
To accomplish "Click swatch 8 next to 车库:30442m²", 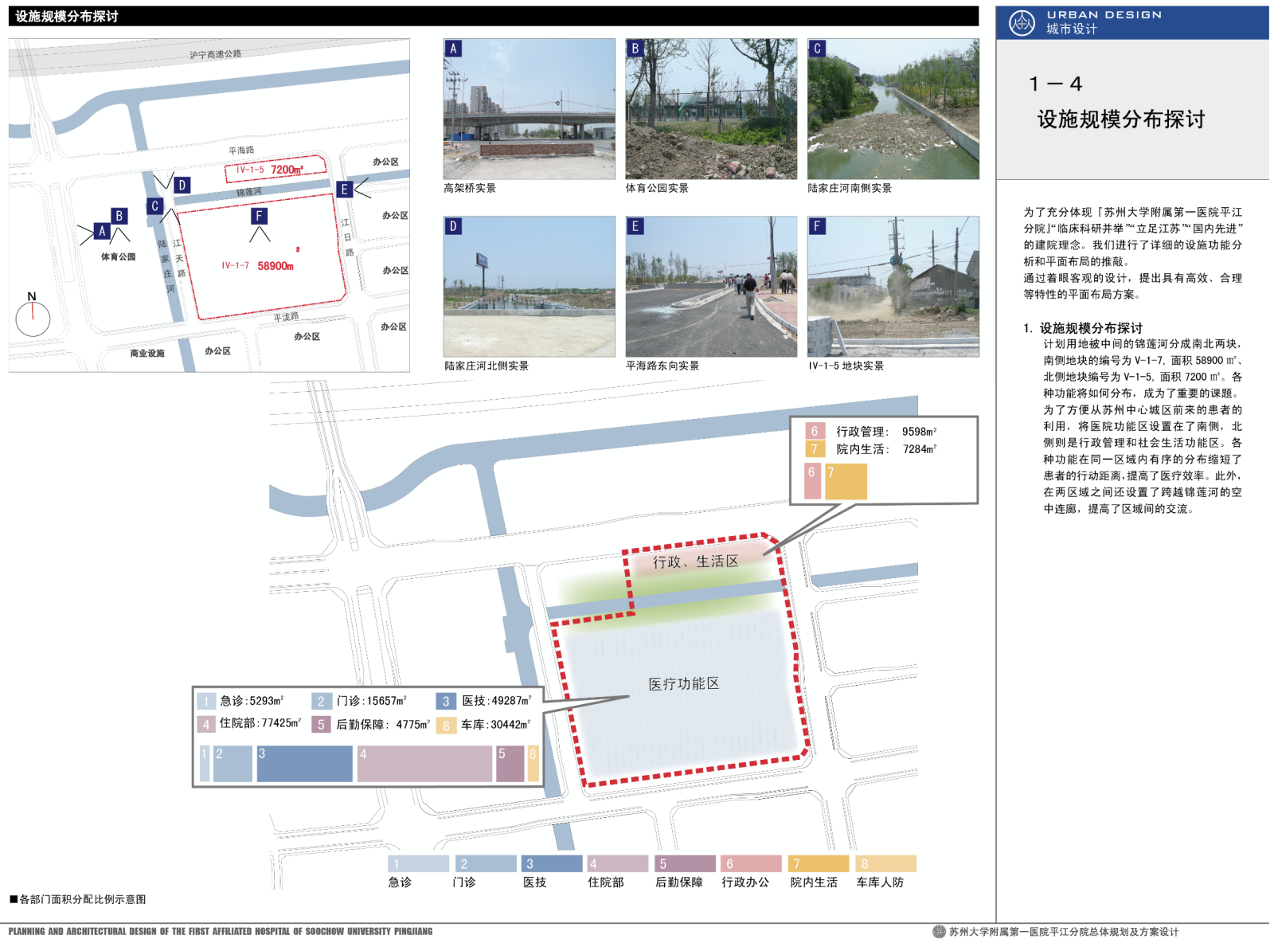I will 446,725.
